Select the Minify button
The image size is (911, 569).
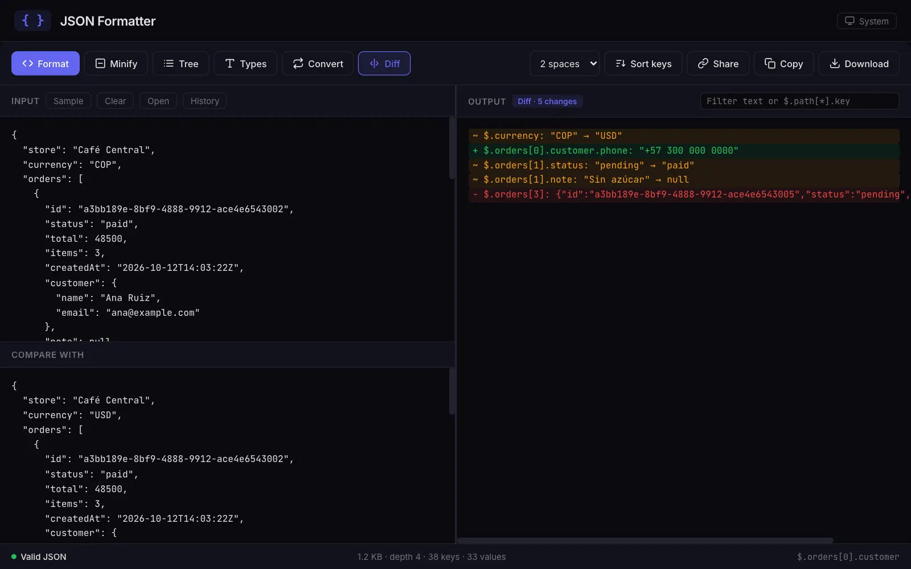pos(116,64)
